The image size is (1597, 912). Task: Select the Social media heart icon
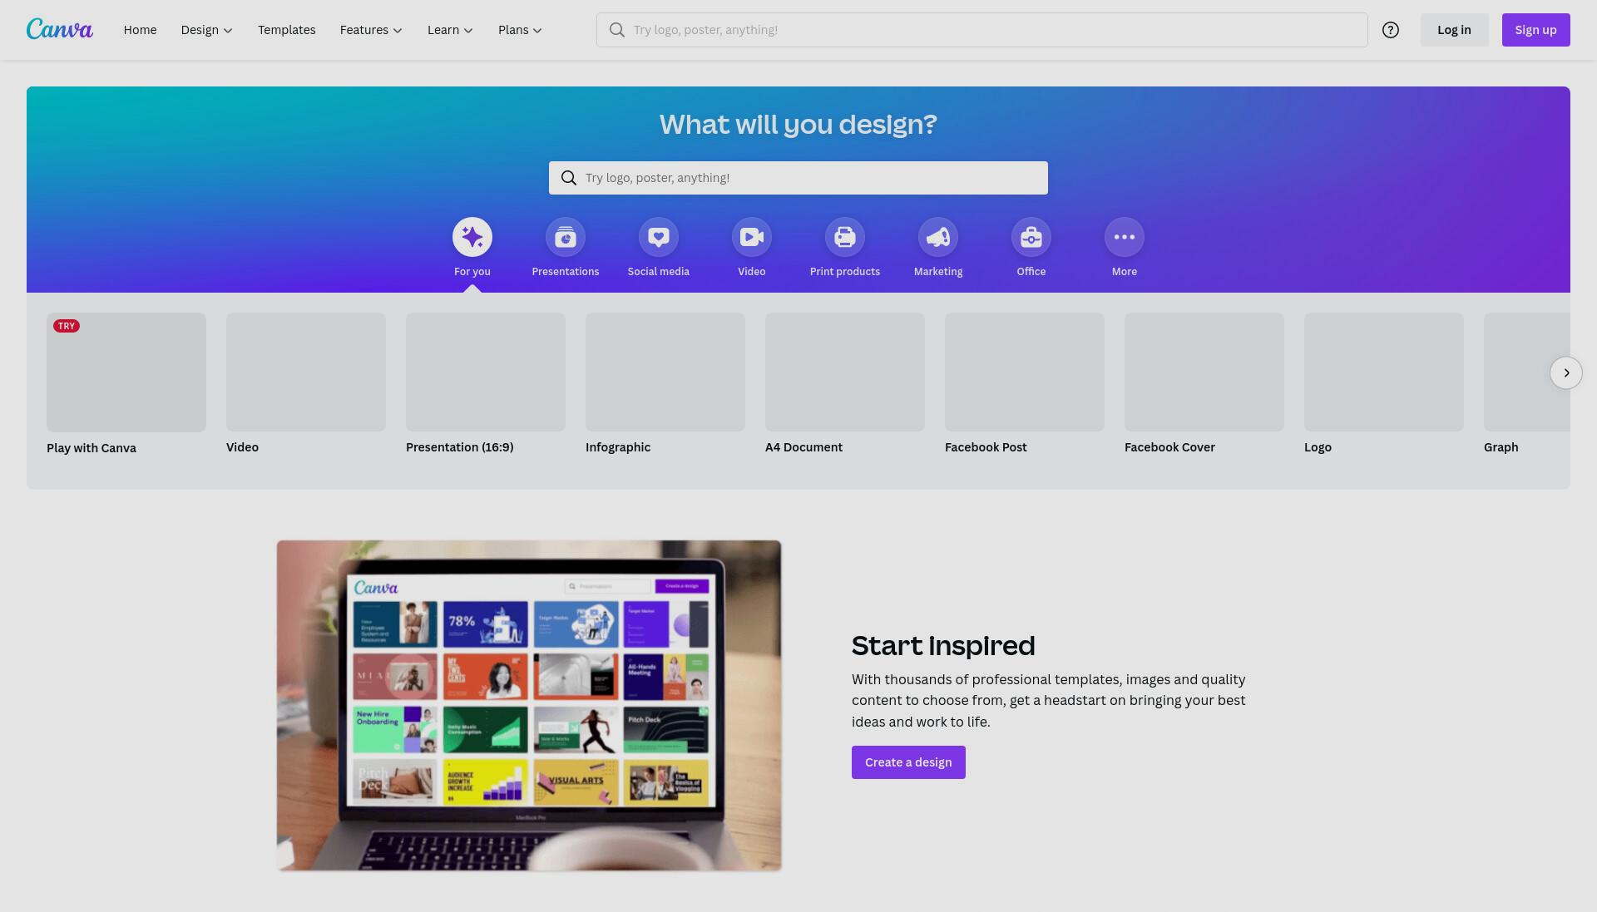[659, 238]
